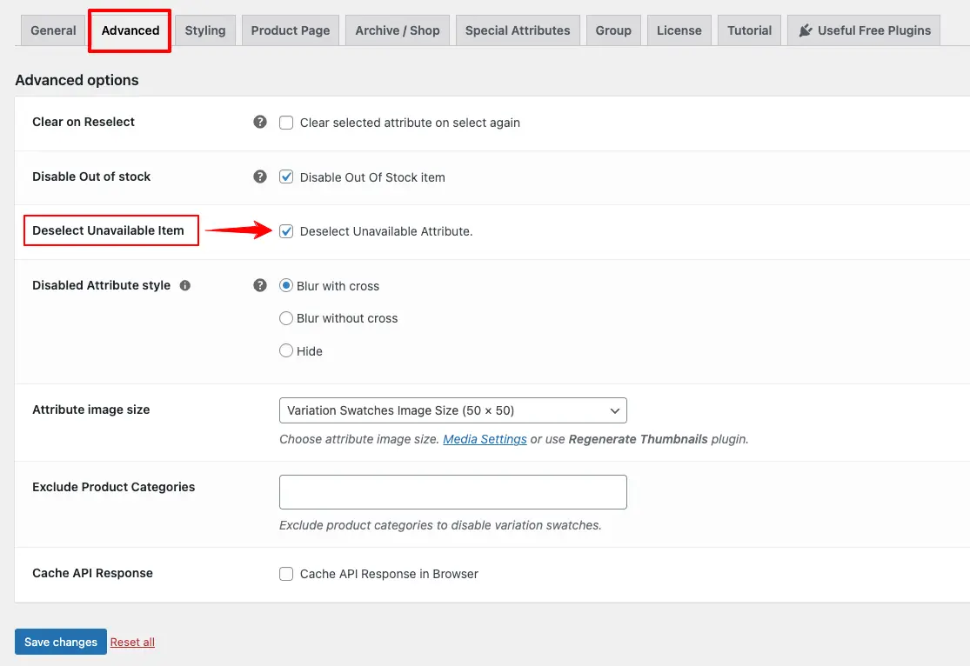Select Blur with cross radio button

click(286, 286)
